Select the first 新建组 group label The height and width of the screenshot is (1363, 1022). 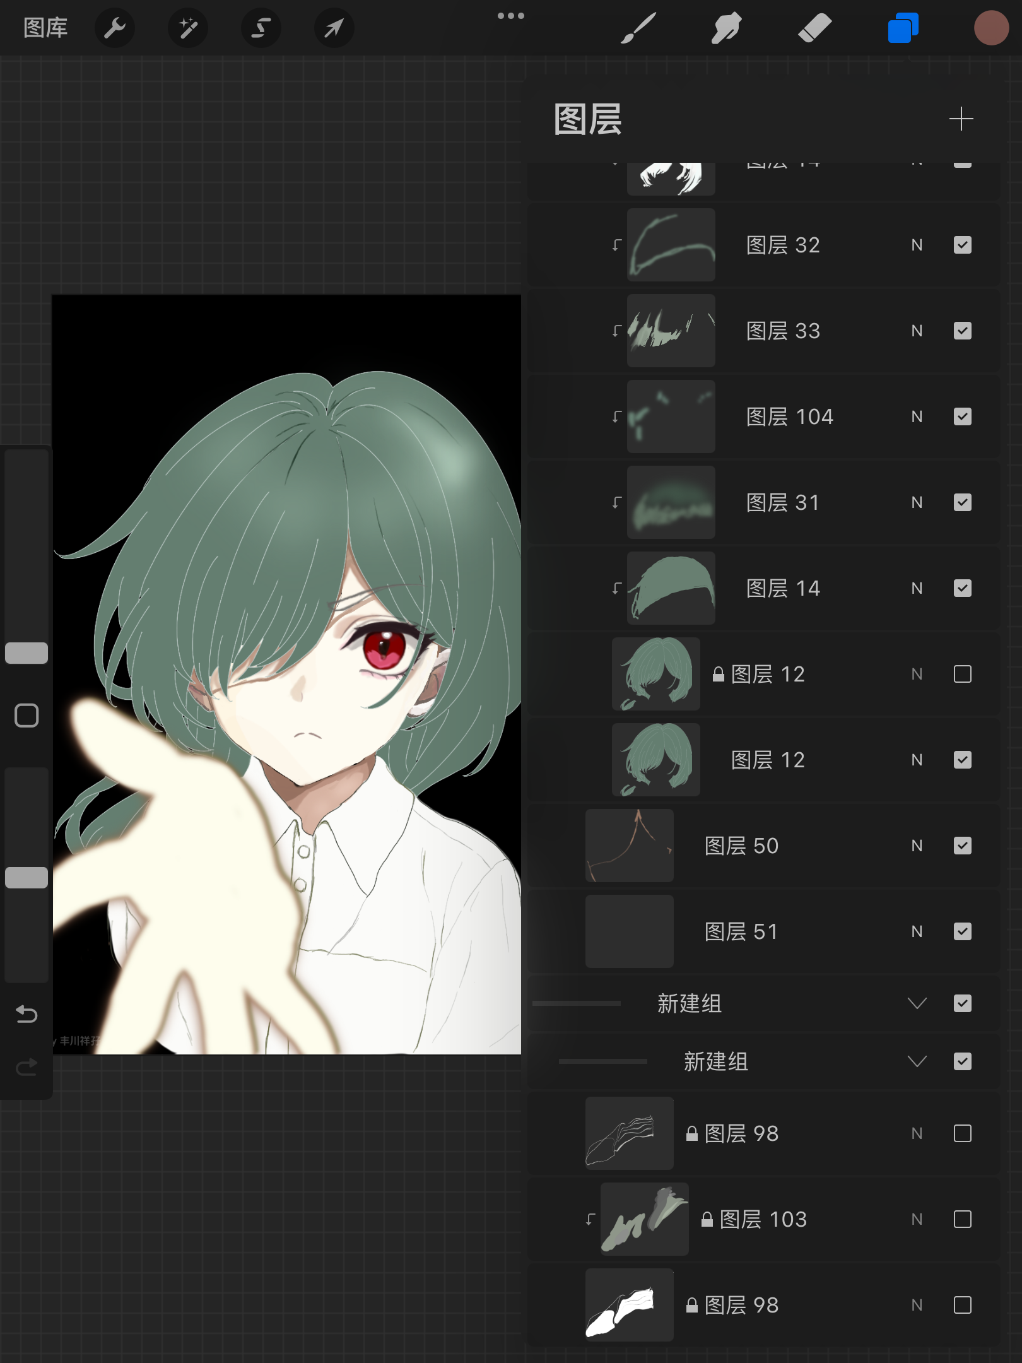[690, 1003]
